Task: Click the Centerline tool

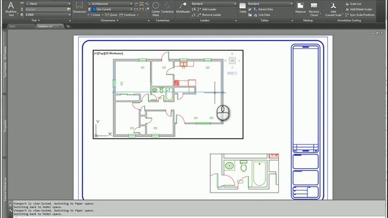Action: click(167, 8)
